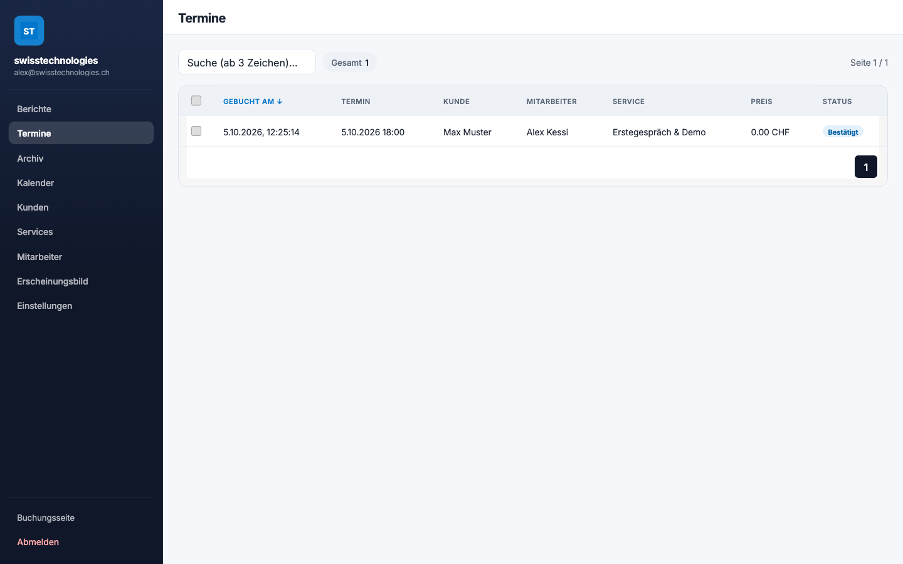Open the Mitarbeiter section
The image size is (903, 564).
pos(81,257)
